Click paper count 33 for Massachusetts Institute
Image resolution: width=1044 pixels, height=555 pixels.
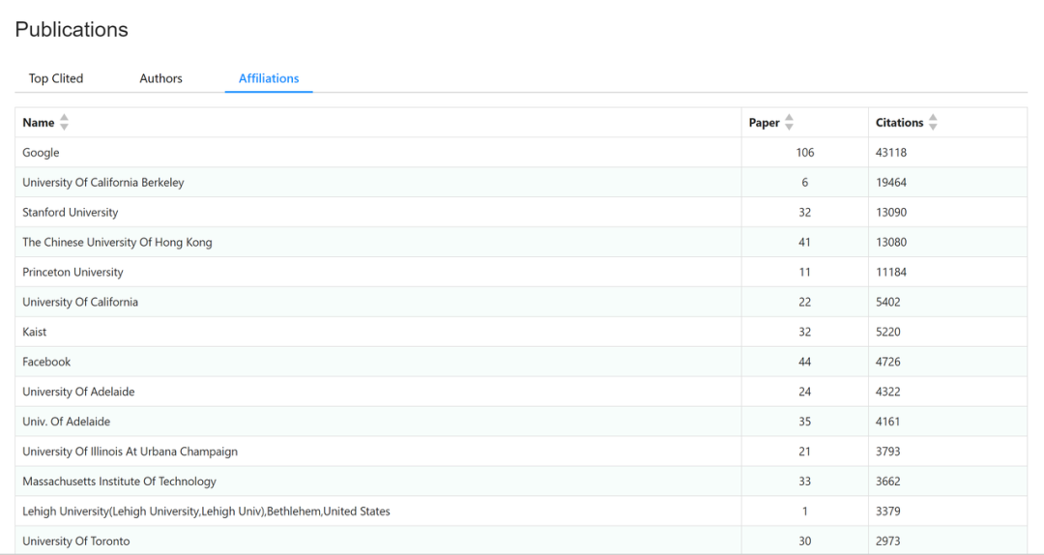tap(805, 482)
